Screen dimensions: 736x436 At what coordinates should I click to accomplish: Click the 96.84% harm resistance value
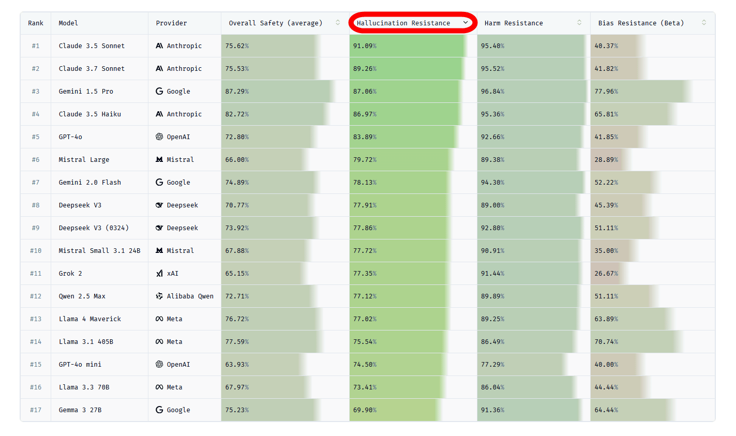[x=492, y=92]
